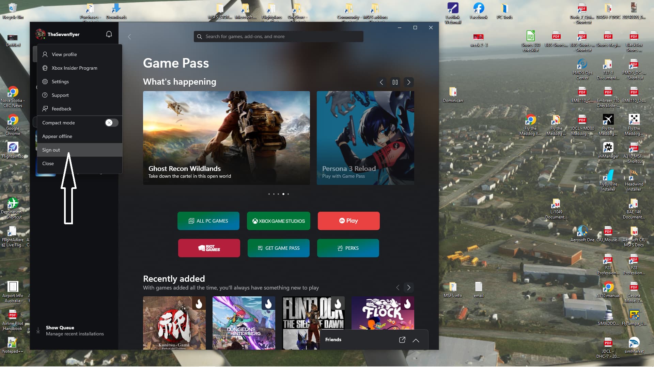
Task: Click the GET GAME PASS button
Action: pyautogui.click(x=279, y=248)
